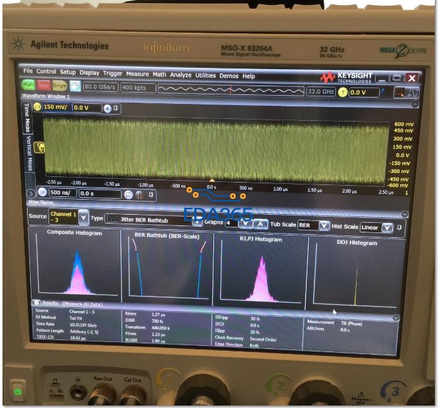Click the trigger edge slope icon
This screenshot has width=438, height=408.
pos(383,91)
